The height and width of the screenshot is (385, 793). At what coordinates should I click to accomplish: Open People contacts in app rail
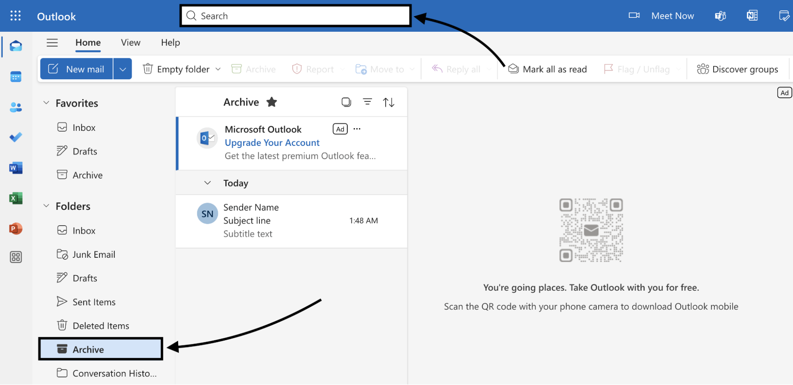click(x=16, y=107)
